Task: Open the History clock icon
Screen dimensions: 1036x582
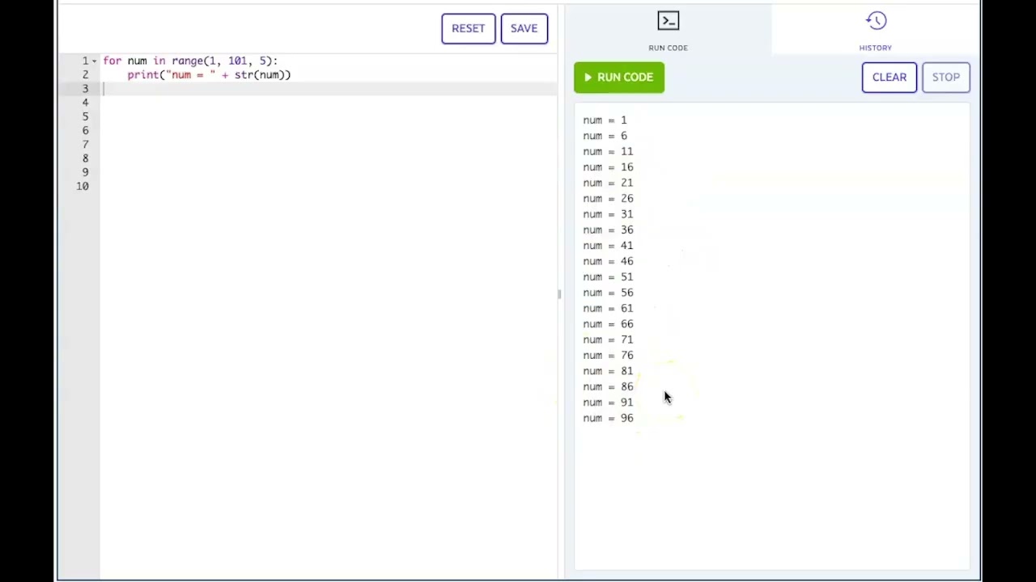Action: 876,20
